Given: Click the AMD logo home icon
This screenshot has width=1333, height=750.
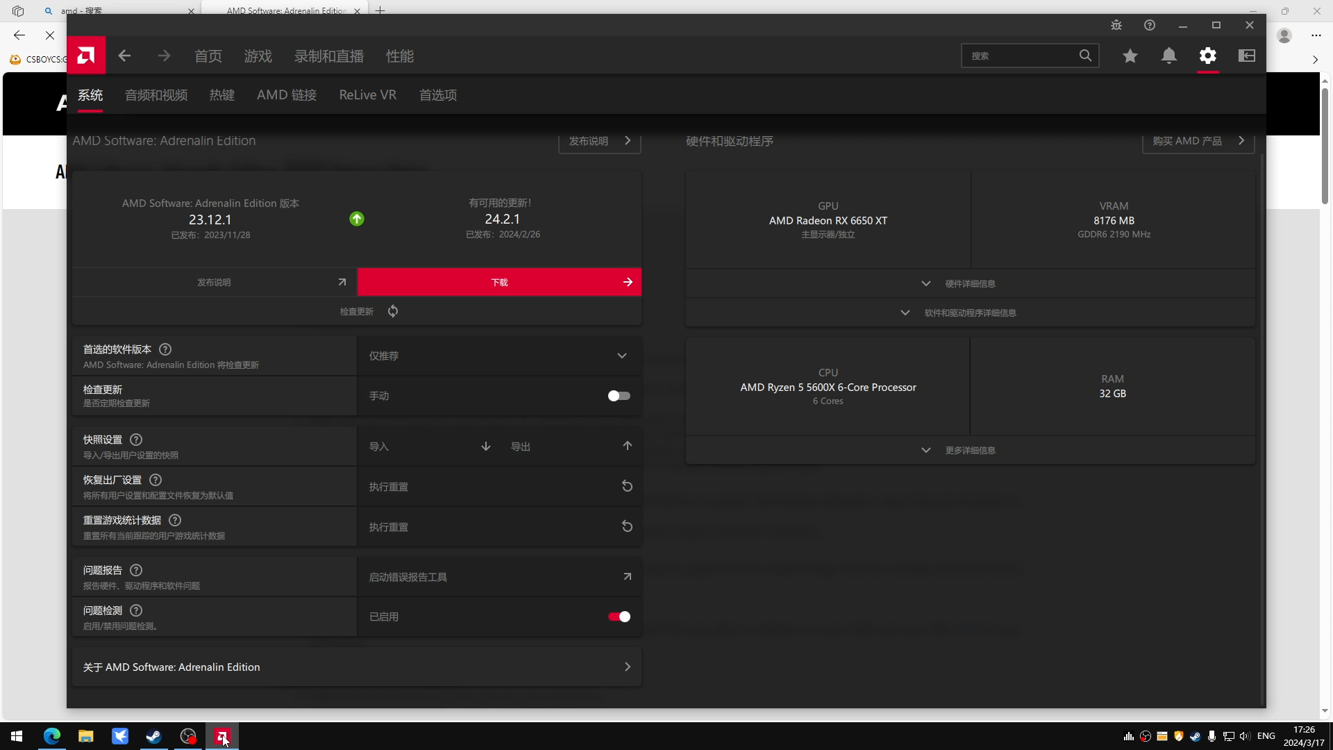Looking at the screenshot, I should pos(86,56).
